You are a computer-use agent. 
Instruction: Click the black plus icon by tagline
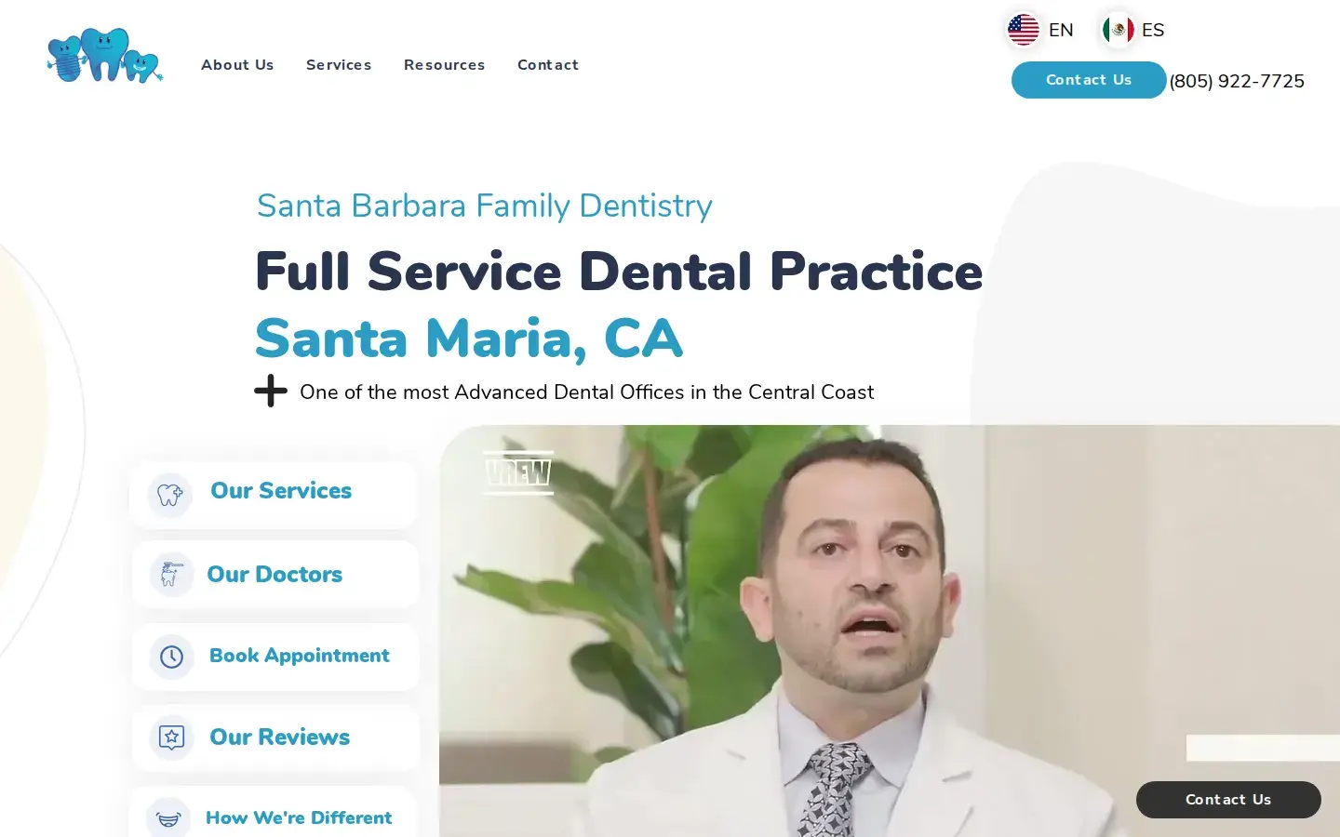click(x=271, y=391)
